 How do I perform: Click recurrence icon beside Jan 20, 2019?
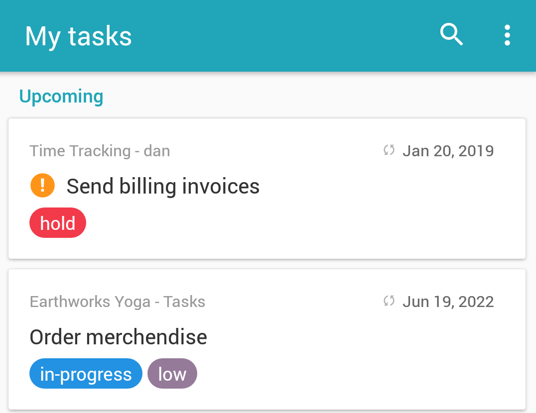[x=389, y=150]
